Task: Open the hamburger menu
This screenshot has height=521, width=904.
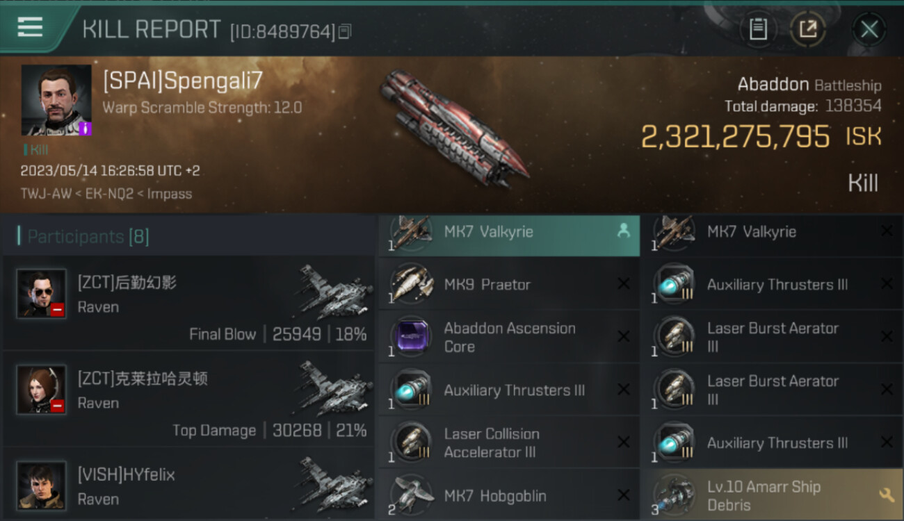Action: pos(30,27)
